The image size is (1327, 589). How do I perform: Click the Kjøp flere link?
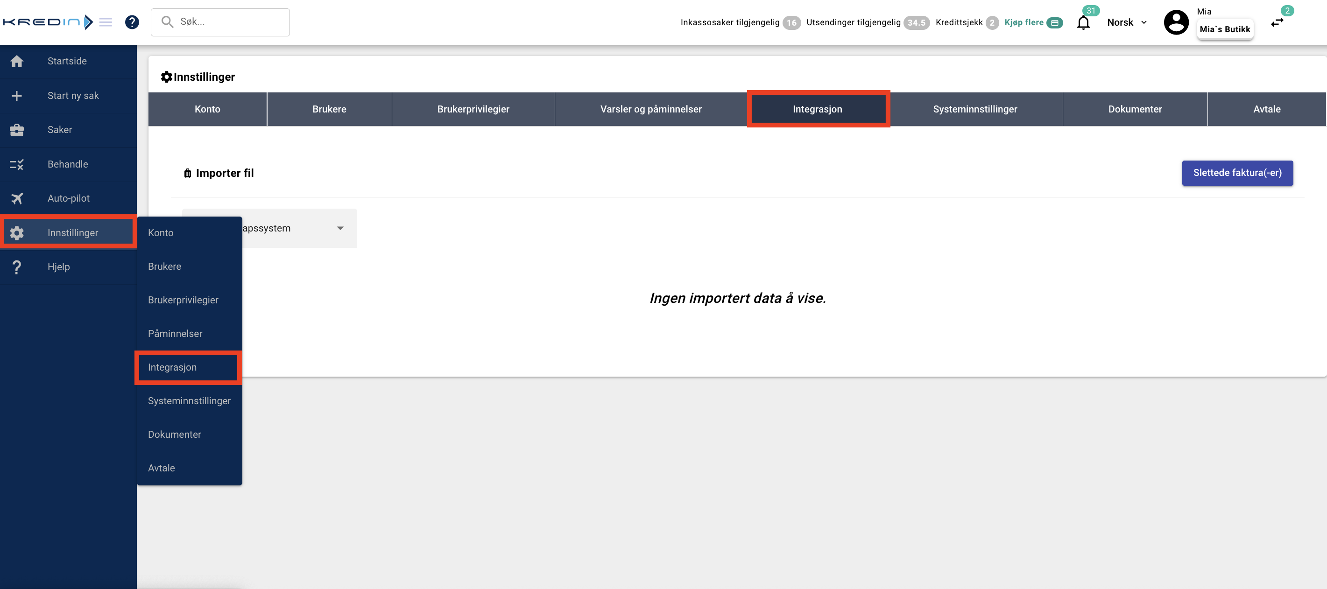coord(1023,23)
